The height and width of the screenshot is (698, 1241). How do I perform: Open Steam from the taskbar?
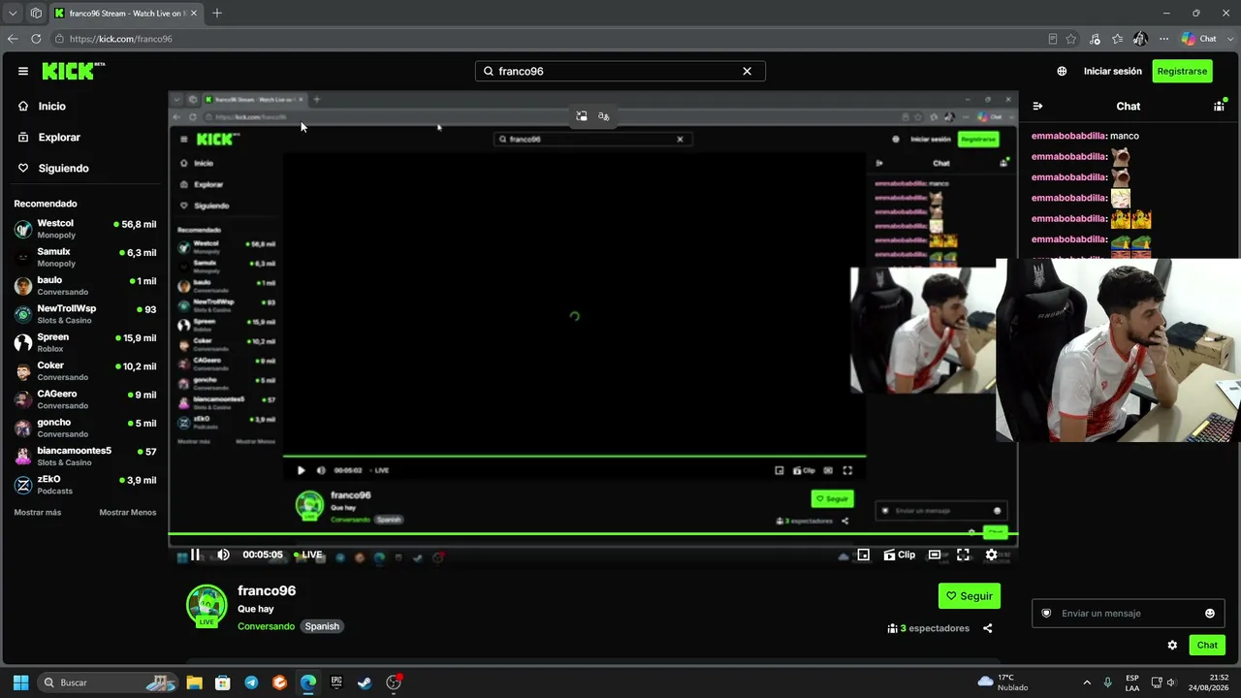pos(365,682)
